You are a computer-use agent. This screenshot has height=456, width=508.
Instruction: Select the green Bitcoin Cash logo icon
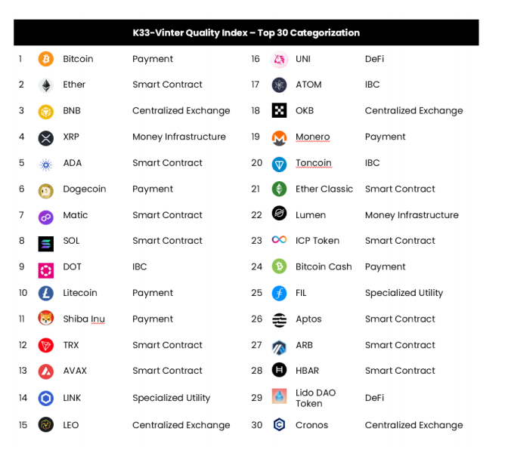point(279,267)
